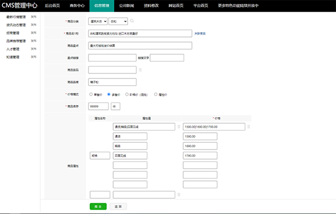Click 发布 next to 资讯动态管理
Screen dimensions: 336x214
(x=34, y=25)
